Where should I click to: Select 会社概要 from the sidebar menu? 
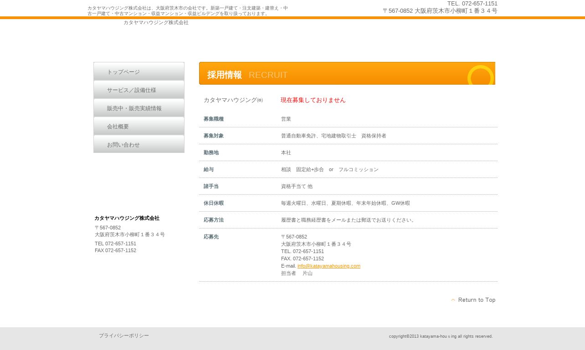point(139,126)
